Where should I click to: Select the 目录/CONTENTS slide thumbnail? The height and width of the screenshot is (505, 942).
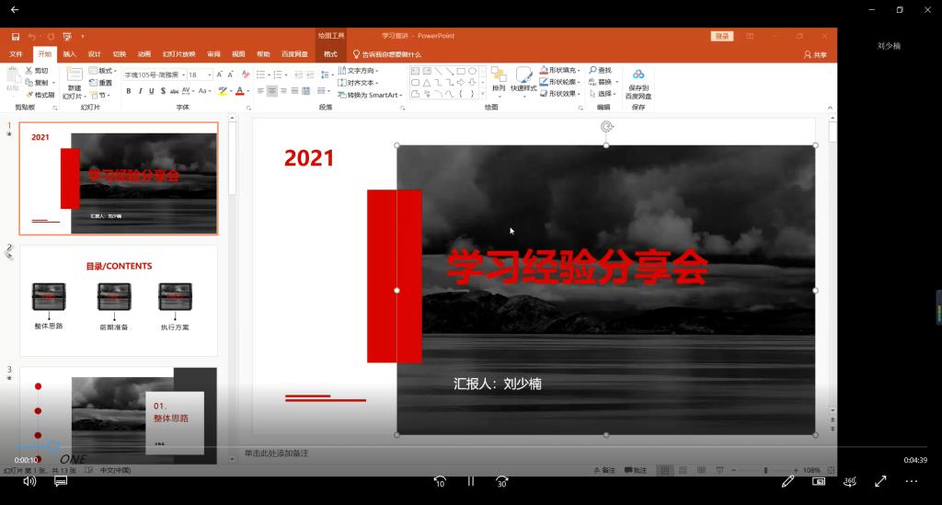coord(119,298)
